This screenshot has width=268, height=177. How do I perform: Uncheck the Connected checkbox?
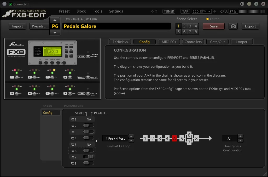[x=11, y=4]
